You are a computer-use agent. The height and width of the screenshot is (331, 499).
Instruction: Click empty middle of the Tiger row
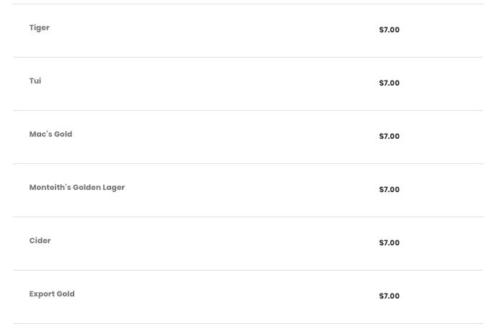coord(216,30)
